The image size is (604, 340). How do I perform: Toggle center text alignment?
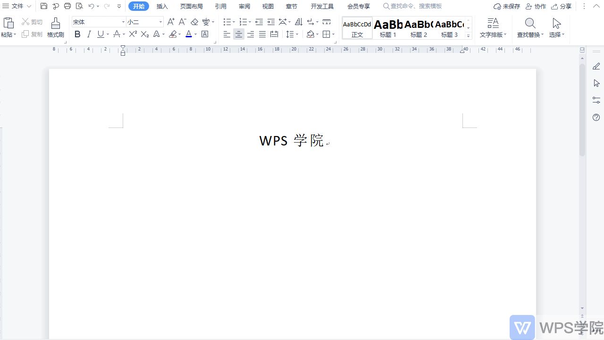pyautogui.click(x=239, y=34)
